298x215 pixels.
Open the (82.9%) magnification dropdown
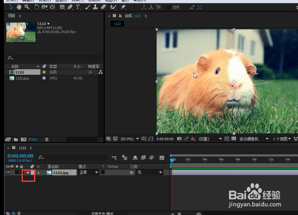130,139
